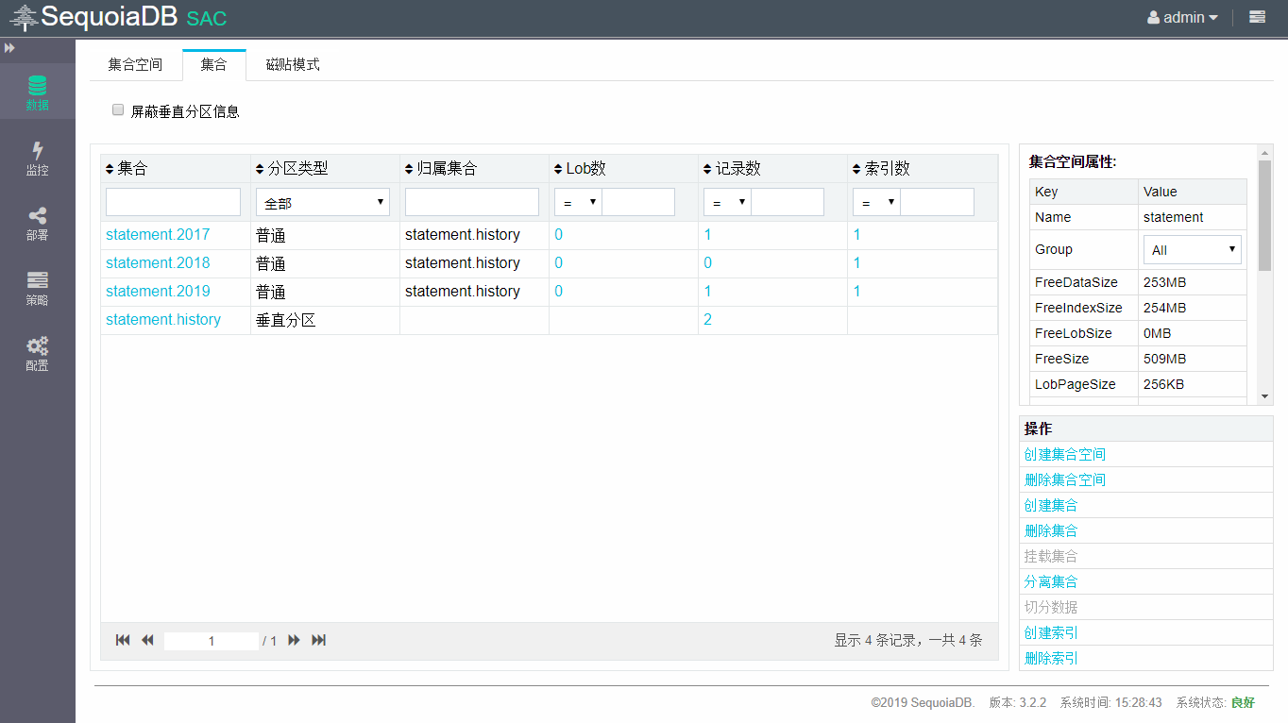
Task: Click 删除集合 operation link
Action: point(1051,530)
